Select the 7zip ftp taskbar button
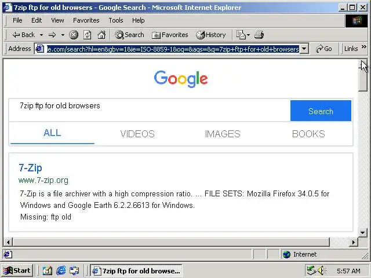The height and width of the screenshot is (278, 371). (136, 270)
